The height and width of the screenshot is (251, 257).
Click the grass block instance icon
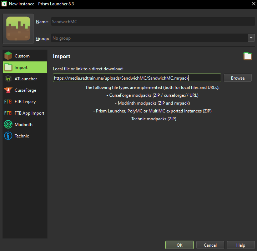click(18, 29)
